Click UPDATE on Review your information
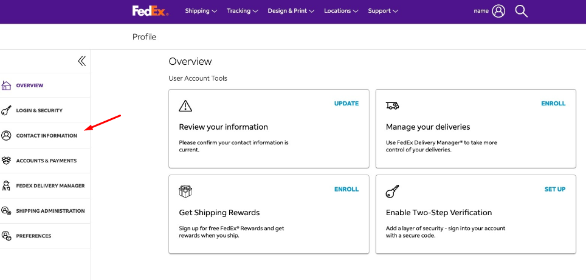Image resolution: width=586 pixels, height=280 pixels. (346, 104)
